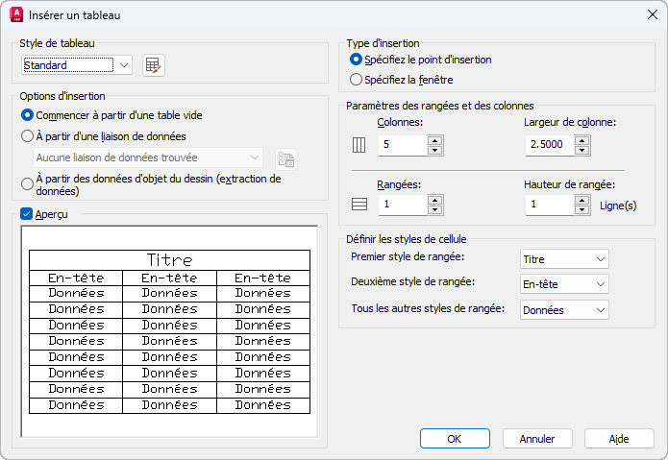Click the Aide button
The width and height of the screenshot is (668, 460).
(619, 438)
